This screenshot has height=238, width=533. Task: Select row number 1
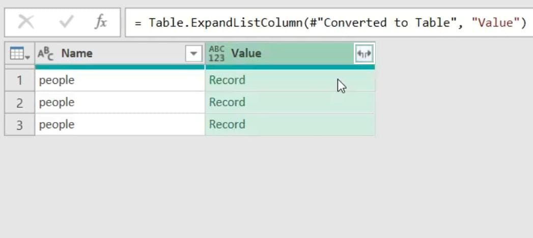click(x=19, y=80)
